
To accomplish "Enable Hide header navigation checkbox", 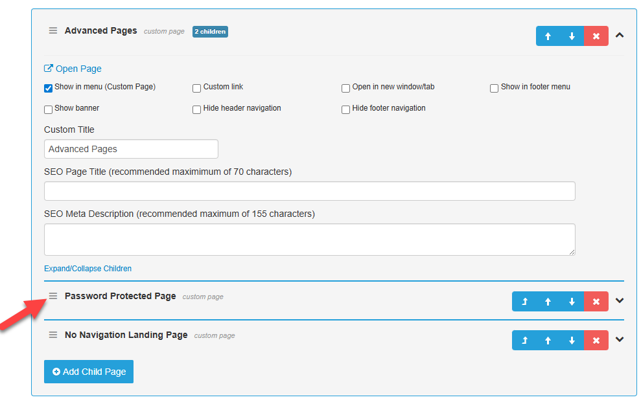I will tap(196, 109).
